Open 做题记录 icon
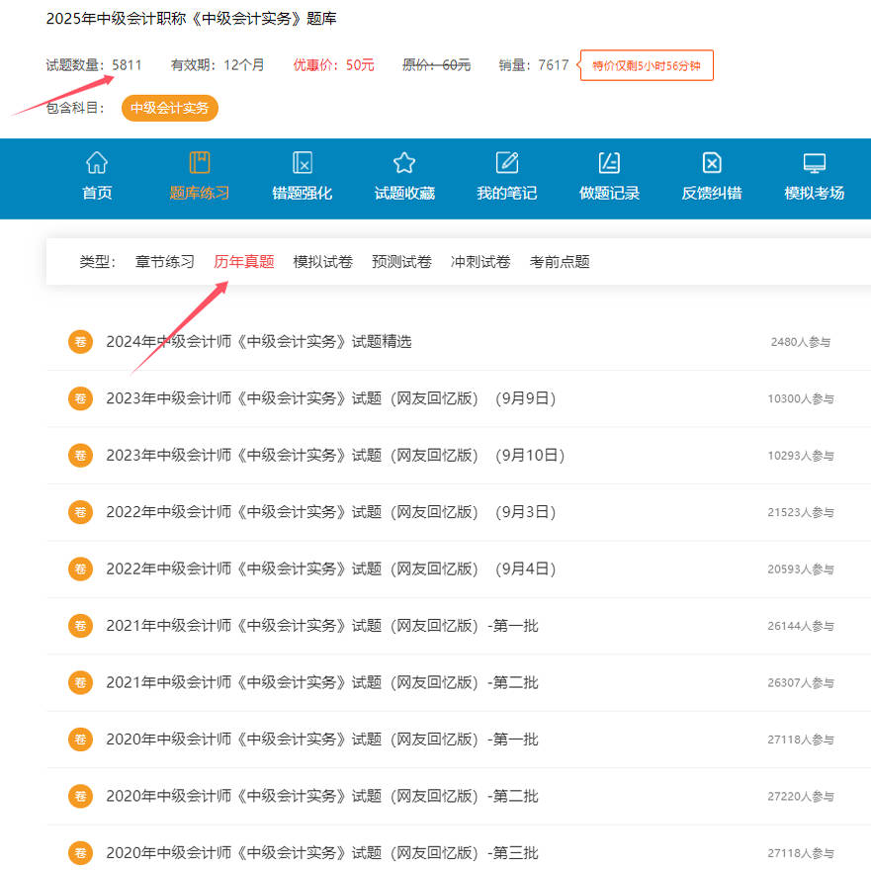 [x=609, y=163]
